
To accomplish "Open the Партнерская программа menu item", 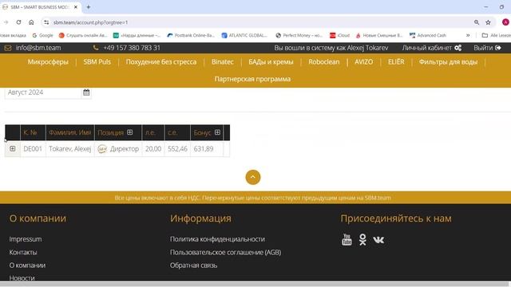I will pos(252,79).
